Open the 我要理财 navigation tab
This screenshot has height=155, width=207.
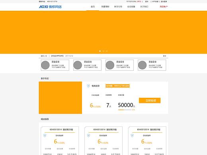tap(105, 7)
